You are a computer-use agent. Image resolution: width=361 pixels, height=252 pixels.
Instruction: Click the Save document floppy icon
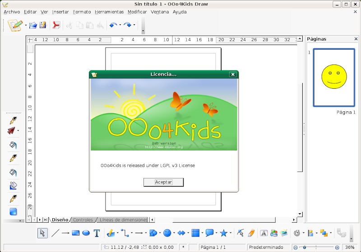coord(43,25)
